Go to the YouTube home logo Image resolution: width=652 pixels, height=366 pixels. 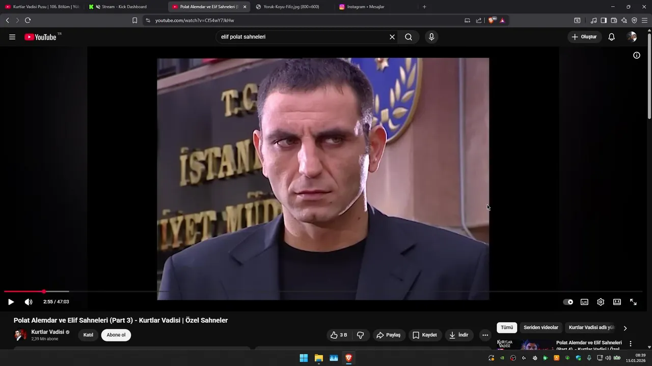coord(40,37)
